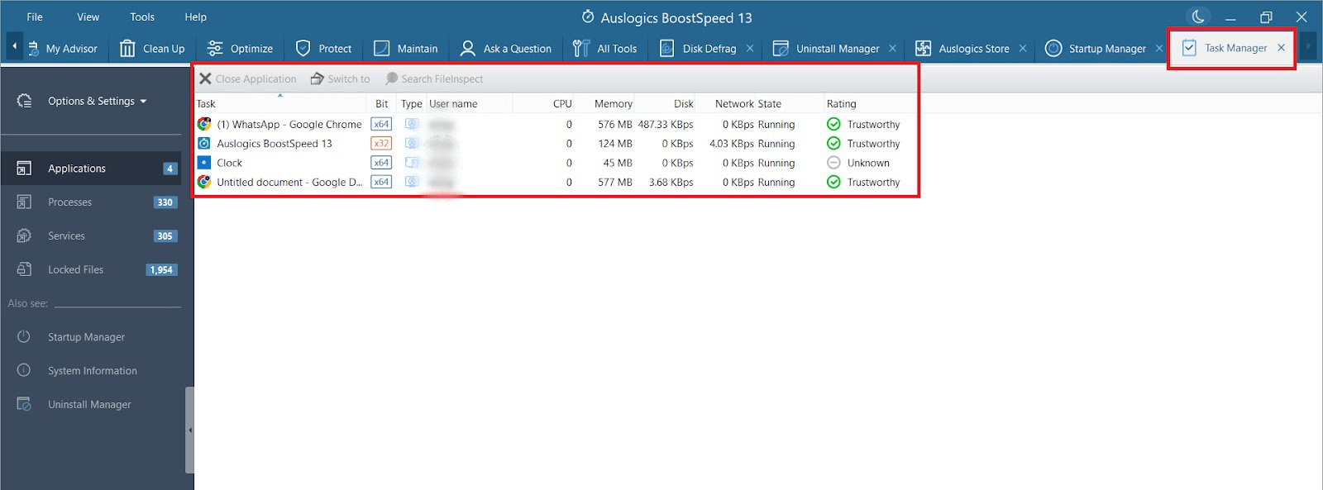Sort by the Type column header
The height and width of the screenshot is (490, 1323).
(x=412, y=103)
